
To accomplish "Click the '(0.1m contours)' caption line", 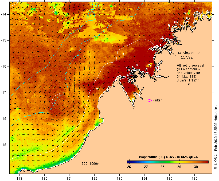I will tap(188, 69).
